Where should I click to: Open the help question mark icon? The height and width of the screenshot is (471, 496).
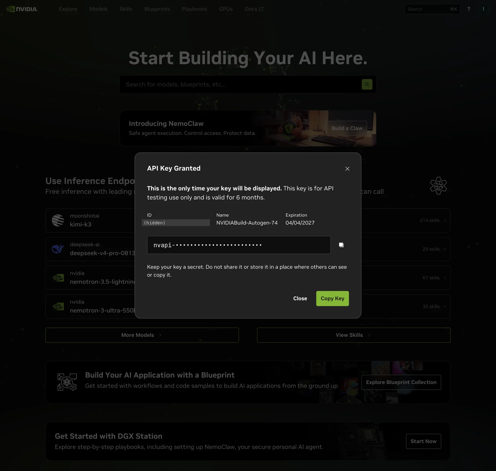(x=469, y=9)
